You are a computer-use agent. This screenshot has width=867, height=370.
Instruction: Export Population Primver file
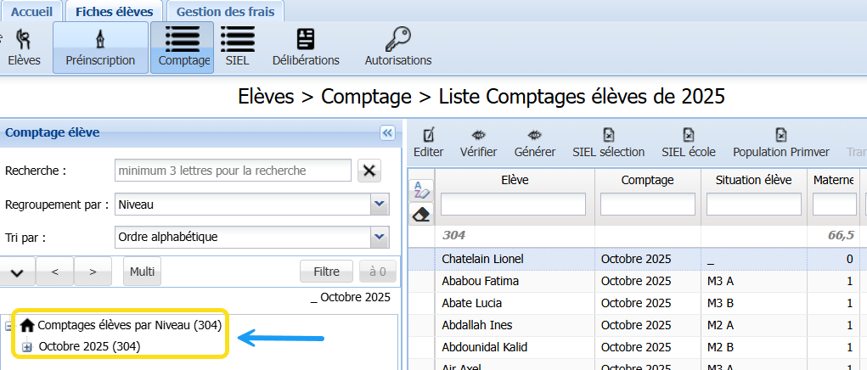pyautogui.click(x=780, y=143)
